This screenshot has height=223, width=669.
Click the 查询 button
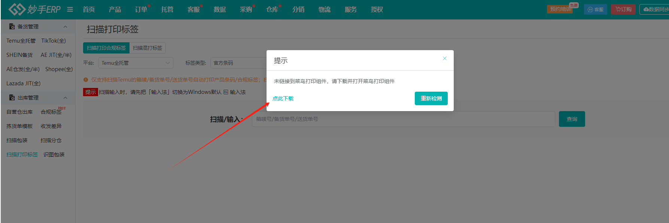tap(572, 119)
